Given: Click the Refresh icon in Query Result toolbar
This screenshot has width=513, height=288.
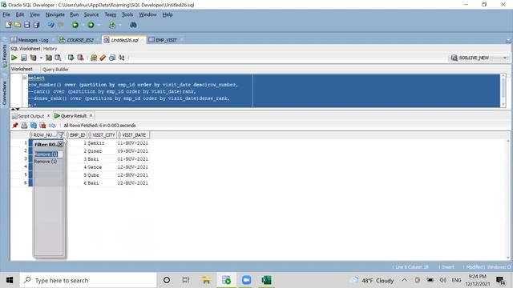Looking at the screenshot, I should 34,126.
